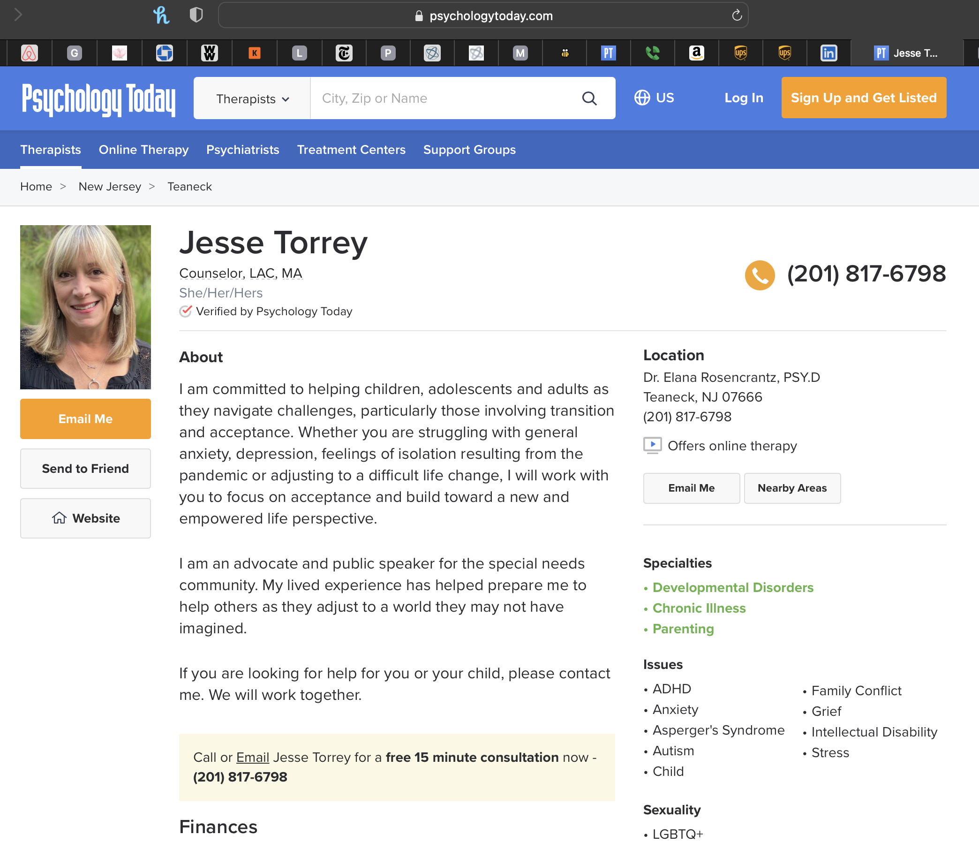Click the search magnifier icon
The image size is (979, 850).
[589, 98]
